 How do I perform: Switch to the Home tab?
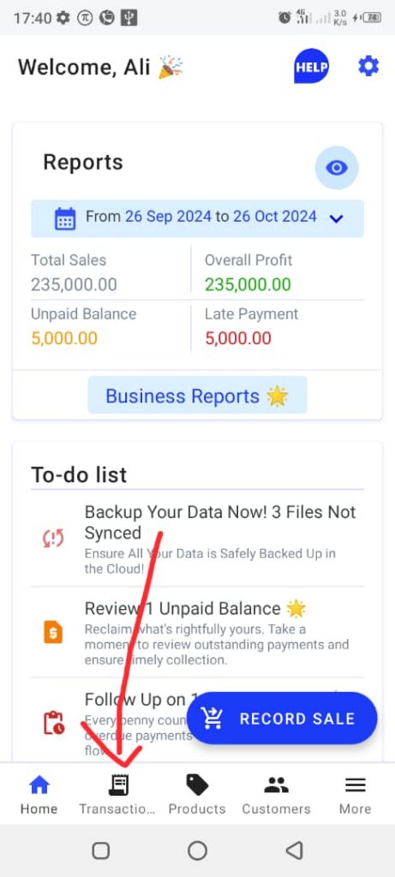[39, 795]
